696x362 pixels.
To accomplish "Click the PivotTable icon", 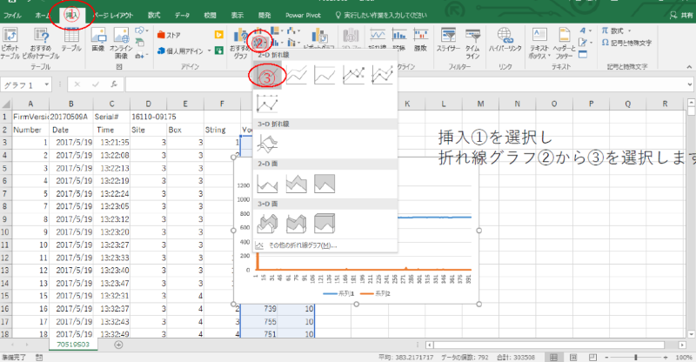I will click(x=11, y=39).
